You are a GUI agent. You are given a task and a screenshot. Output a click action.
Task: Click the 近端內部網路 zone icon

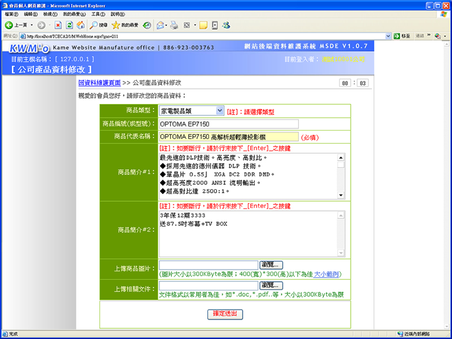[x=400, y=334]
